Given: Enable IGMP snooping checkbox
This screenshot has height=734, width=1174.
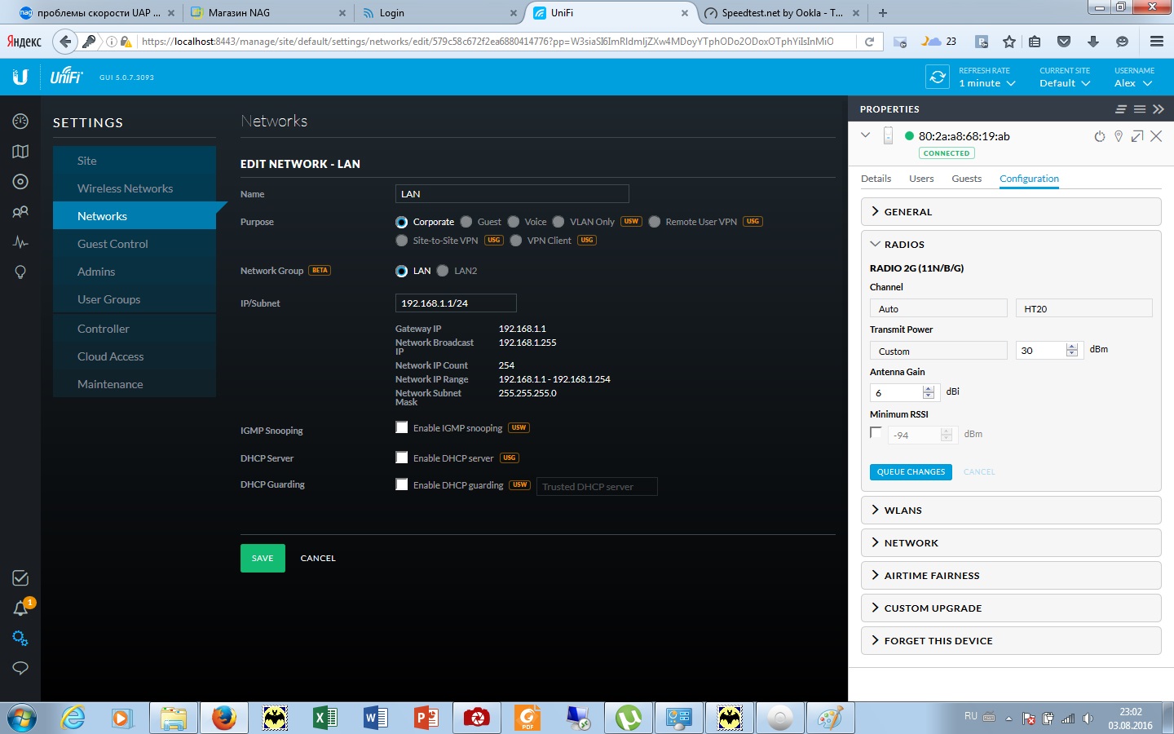Looking at the screenshot, I should click(401, 427).
